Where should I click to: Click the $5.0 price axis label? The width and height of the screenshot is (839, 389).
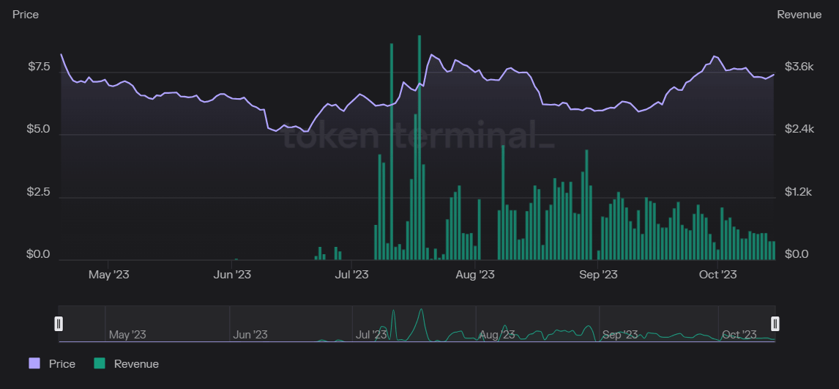pyautogui.click(x=39, y=130)
